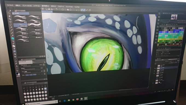The image size is (186, 105).
Task: Open Microsoft Edge from taskbar
Action: [65, 101]
